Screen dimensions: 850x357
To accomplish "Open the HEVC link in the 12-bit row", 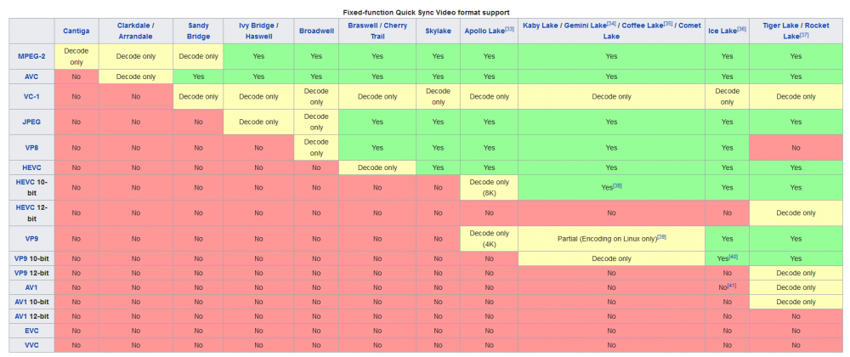I will 25,207.
